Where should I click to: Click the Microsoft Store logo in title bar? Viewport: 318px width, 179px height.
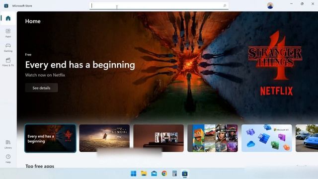tap(6, 5)
